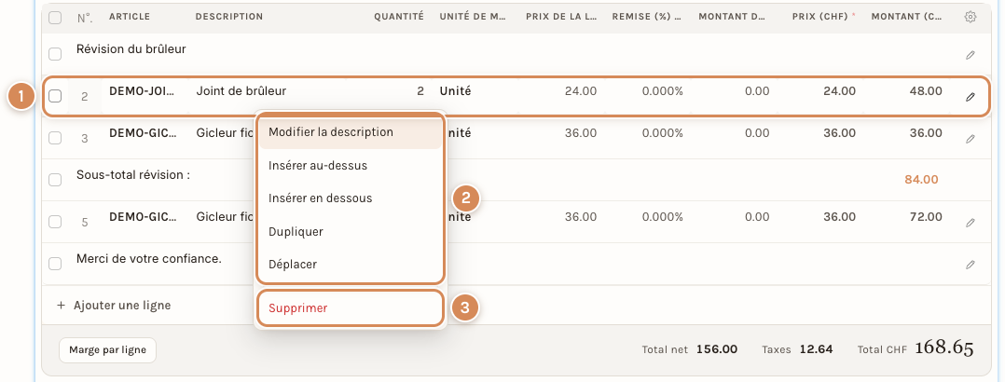Click the N° column header
Viewport: 1005px width, 382px height.
click(85, 18)
